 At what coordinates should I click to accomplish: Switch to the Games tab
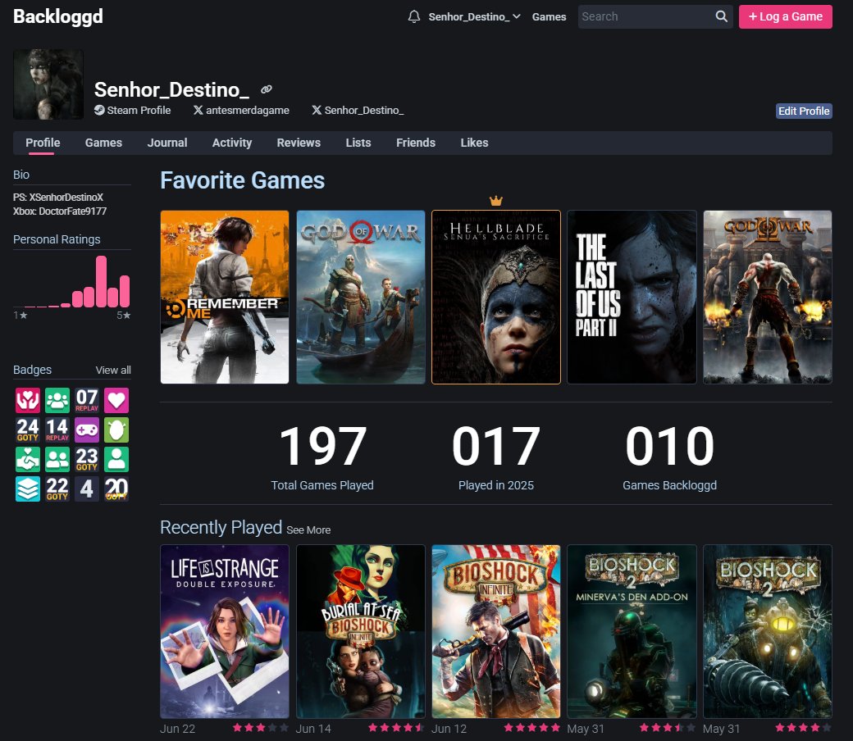(x=103, y=143)
